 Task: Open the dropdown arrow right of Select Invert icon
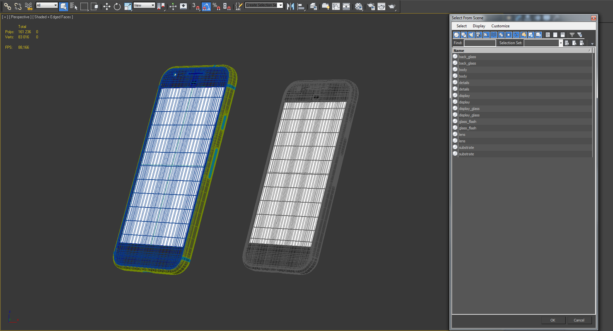click(x=592, y=44)
